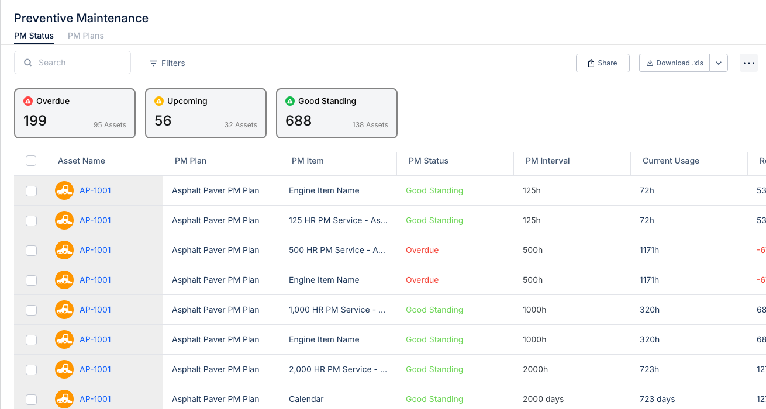This screenshot has height=409, width=766.
Task: Check the 2,000 HR PM Service row
Action: point(31,369)
